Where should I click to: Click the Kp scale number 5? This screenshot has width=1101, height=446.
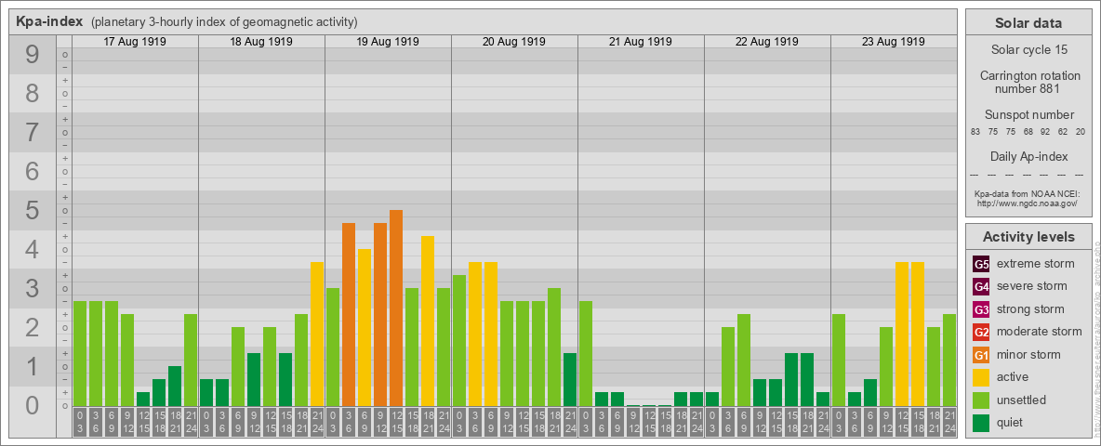[x=33, y=210]
